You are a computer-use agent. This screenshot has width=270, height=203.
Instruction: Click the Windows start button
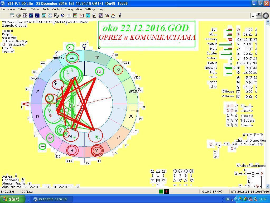13,199
